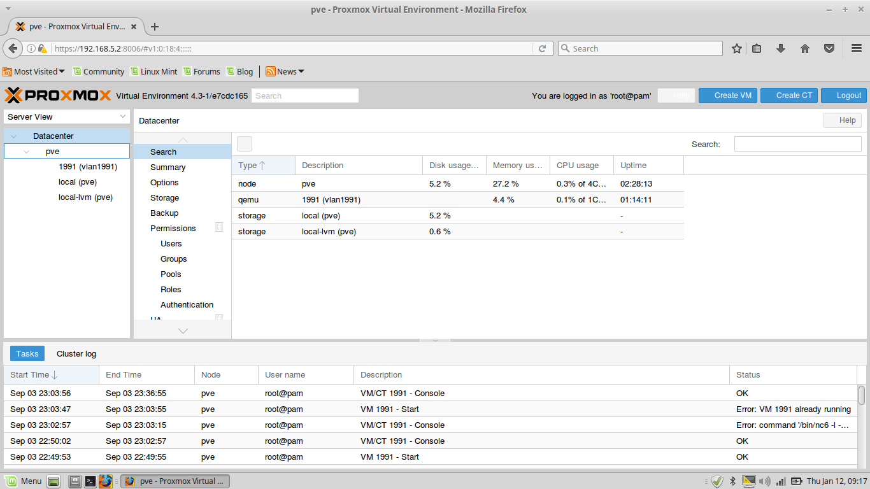Click the Proxmox logo

(x=57, y=96)
